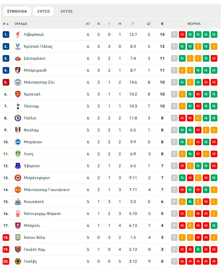Screen dimensions: 224x269
Task: Click the Arsenal club crest icon
Action: click(18, 94)
